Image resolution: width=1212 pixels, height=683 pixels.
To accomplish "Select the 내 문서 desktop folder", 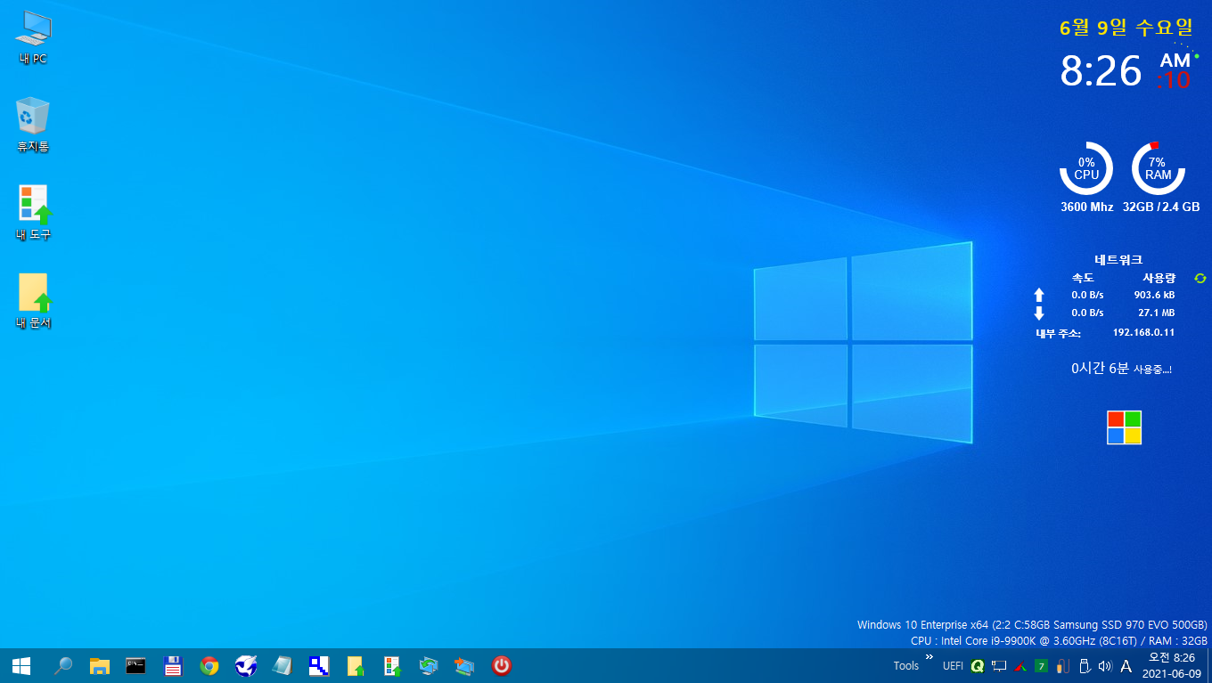I will tap(33, 301).
